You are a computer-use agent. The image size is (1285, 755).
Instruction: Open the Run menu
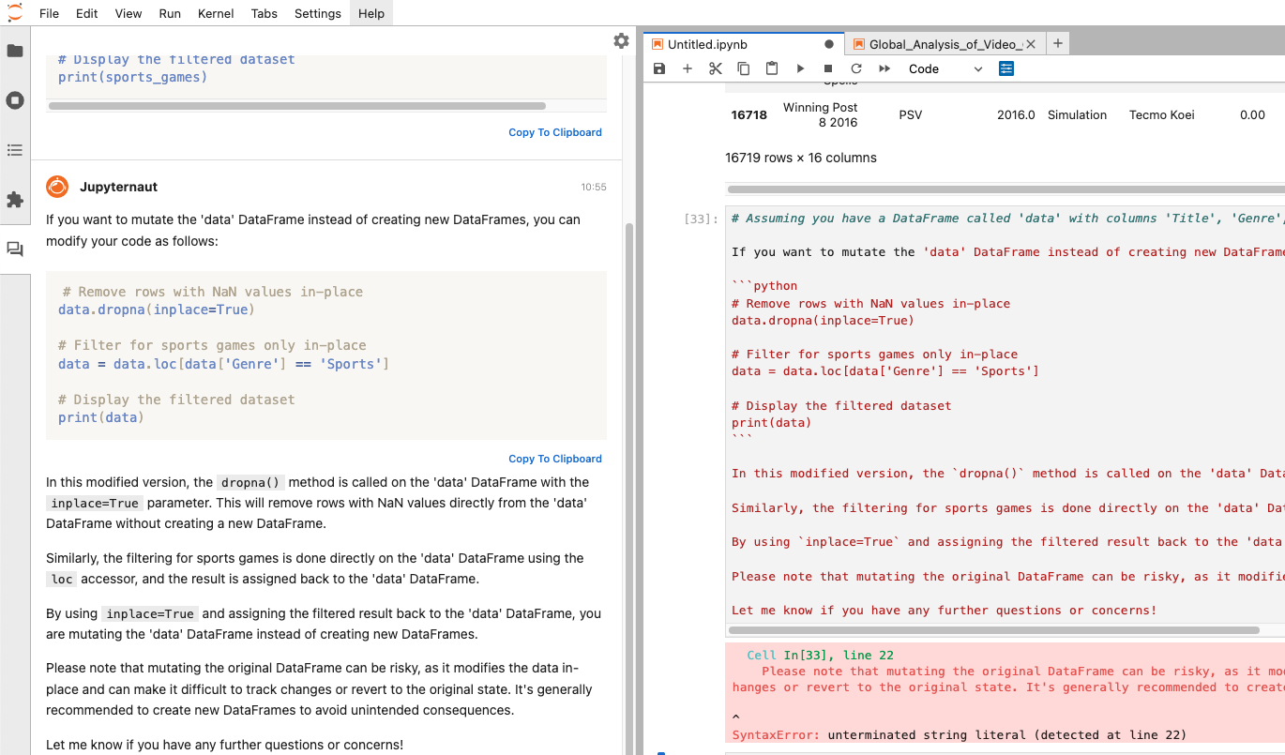pos(170,13)
